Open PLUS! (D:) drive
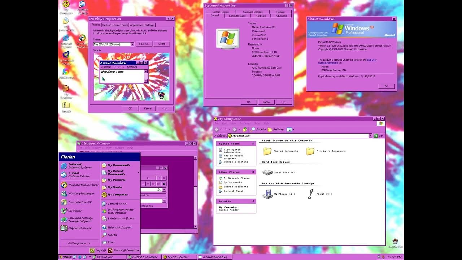The width and height of the screenshot is (462, 260). pyautogui.click(x=319, y=194)
